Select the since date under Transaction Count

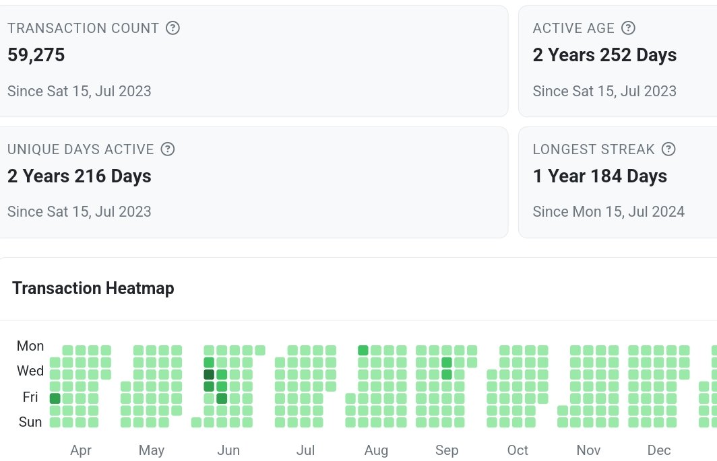(x=79, y=92)
